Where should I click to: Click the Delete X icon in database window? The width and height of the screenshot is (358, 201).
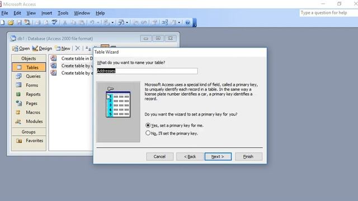(78, 48)
